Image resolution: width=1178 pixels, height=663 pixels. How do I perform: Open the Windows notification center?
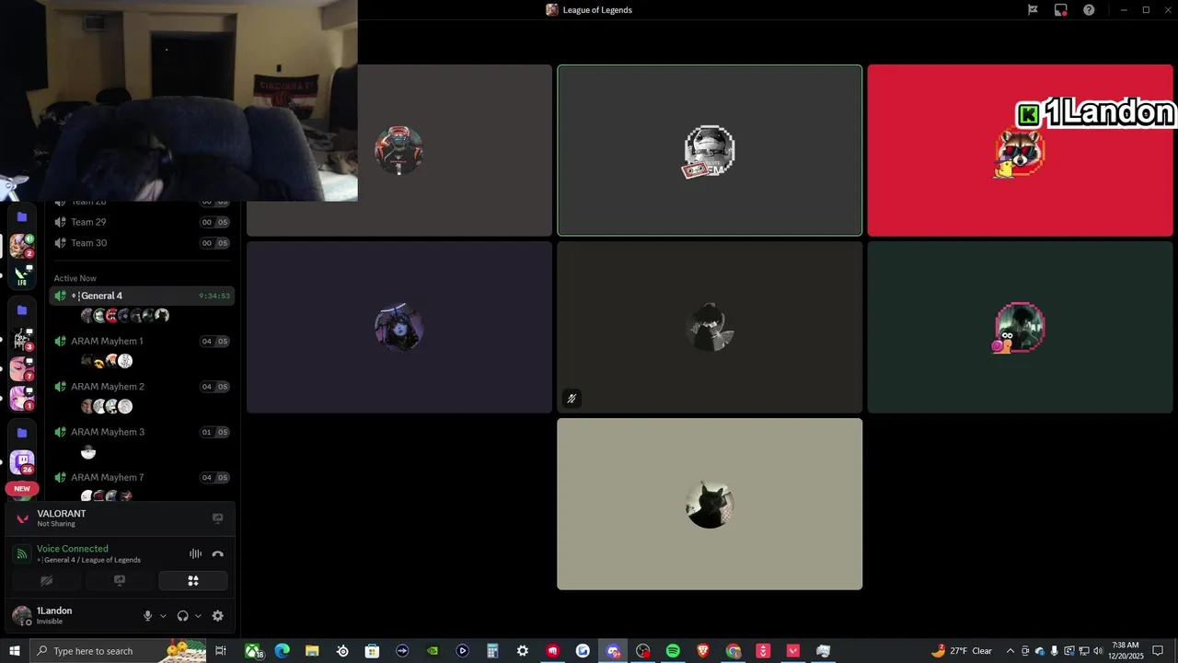point(1158,651)
